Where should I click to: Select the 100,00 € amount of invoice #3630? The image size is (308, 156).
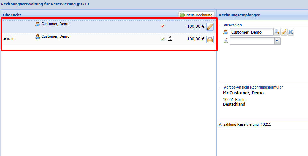[195, 39]
